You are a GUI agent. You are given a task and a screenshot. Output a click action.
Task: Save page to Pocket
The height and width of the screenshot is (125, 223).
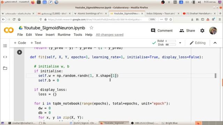[x=166, y=19]
